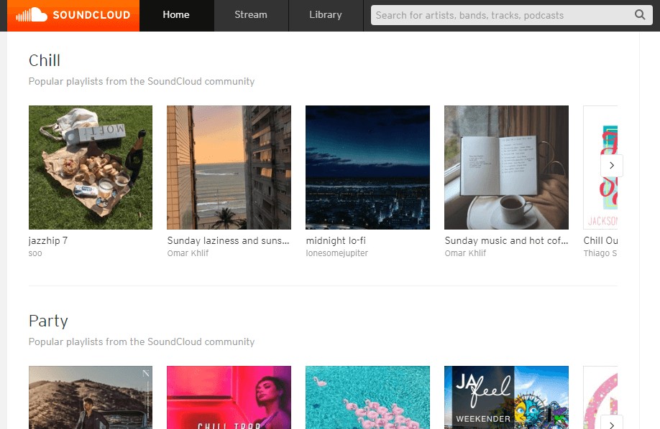Open the flamingo pool cover in Party section

[x=367, y=398]
